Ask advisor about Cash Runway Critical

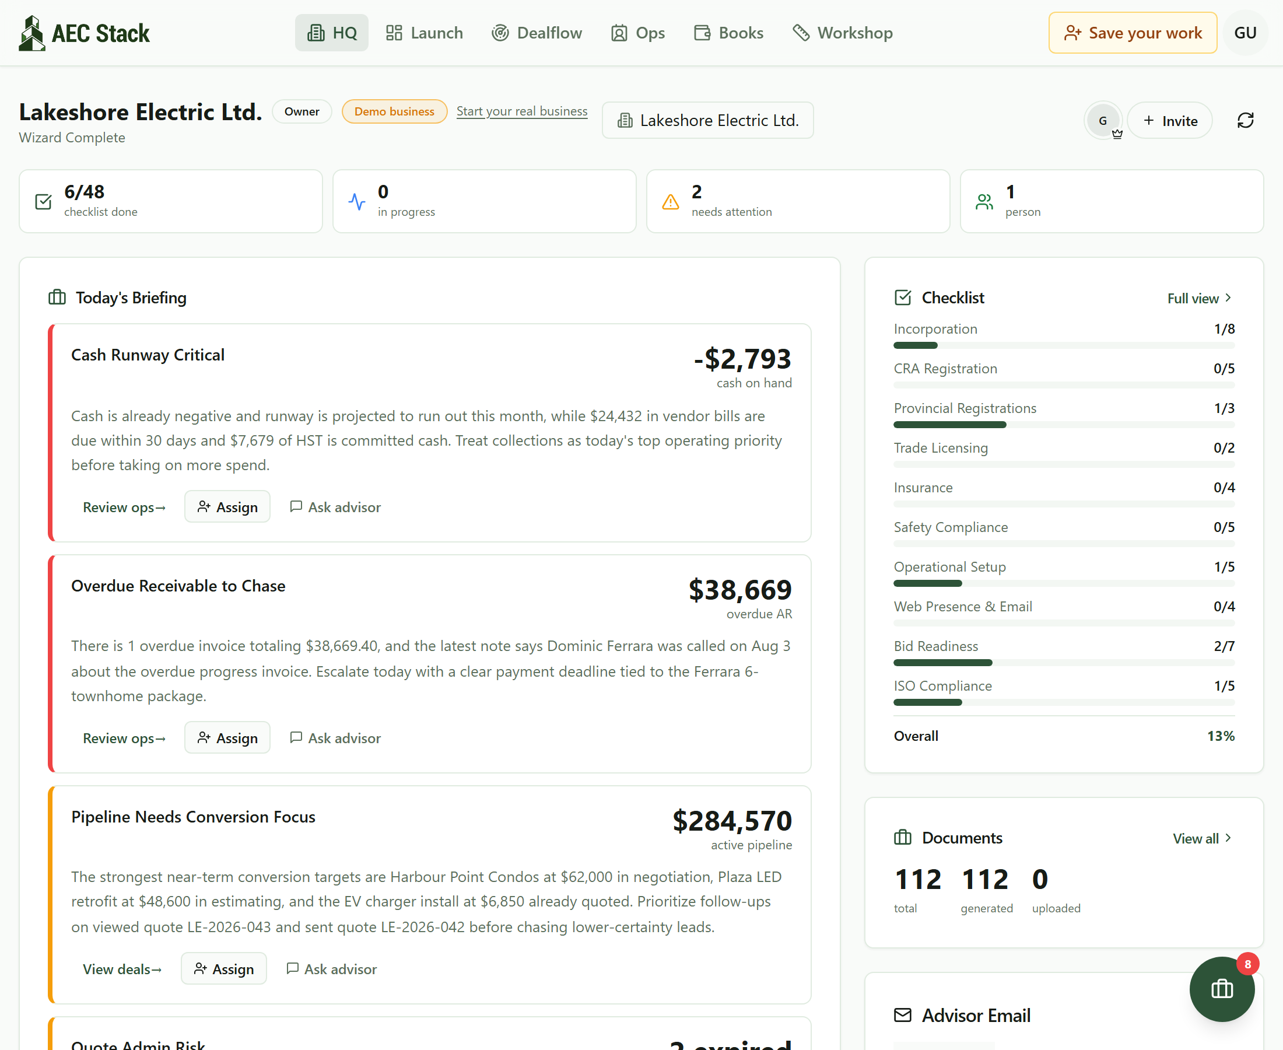coord(335,507)
